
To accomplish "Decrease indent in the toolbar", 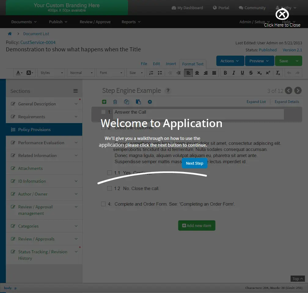I will [x=170, y=73].
